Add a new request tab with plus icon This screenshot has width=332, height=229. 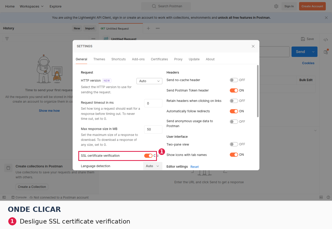(148, 28)
